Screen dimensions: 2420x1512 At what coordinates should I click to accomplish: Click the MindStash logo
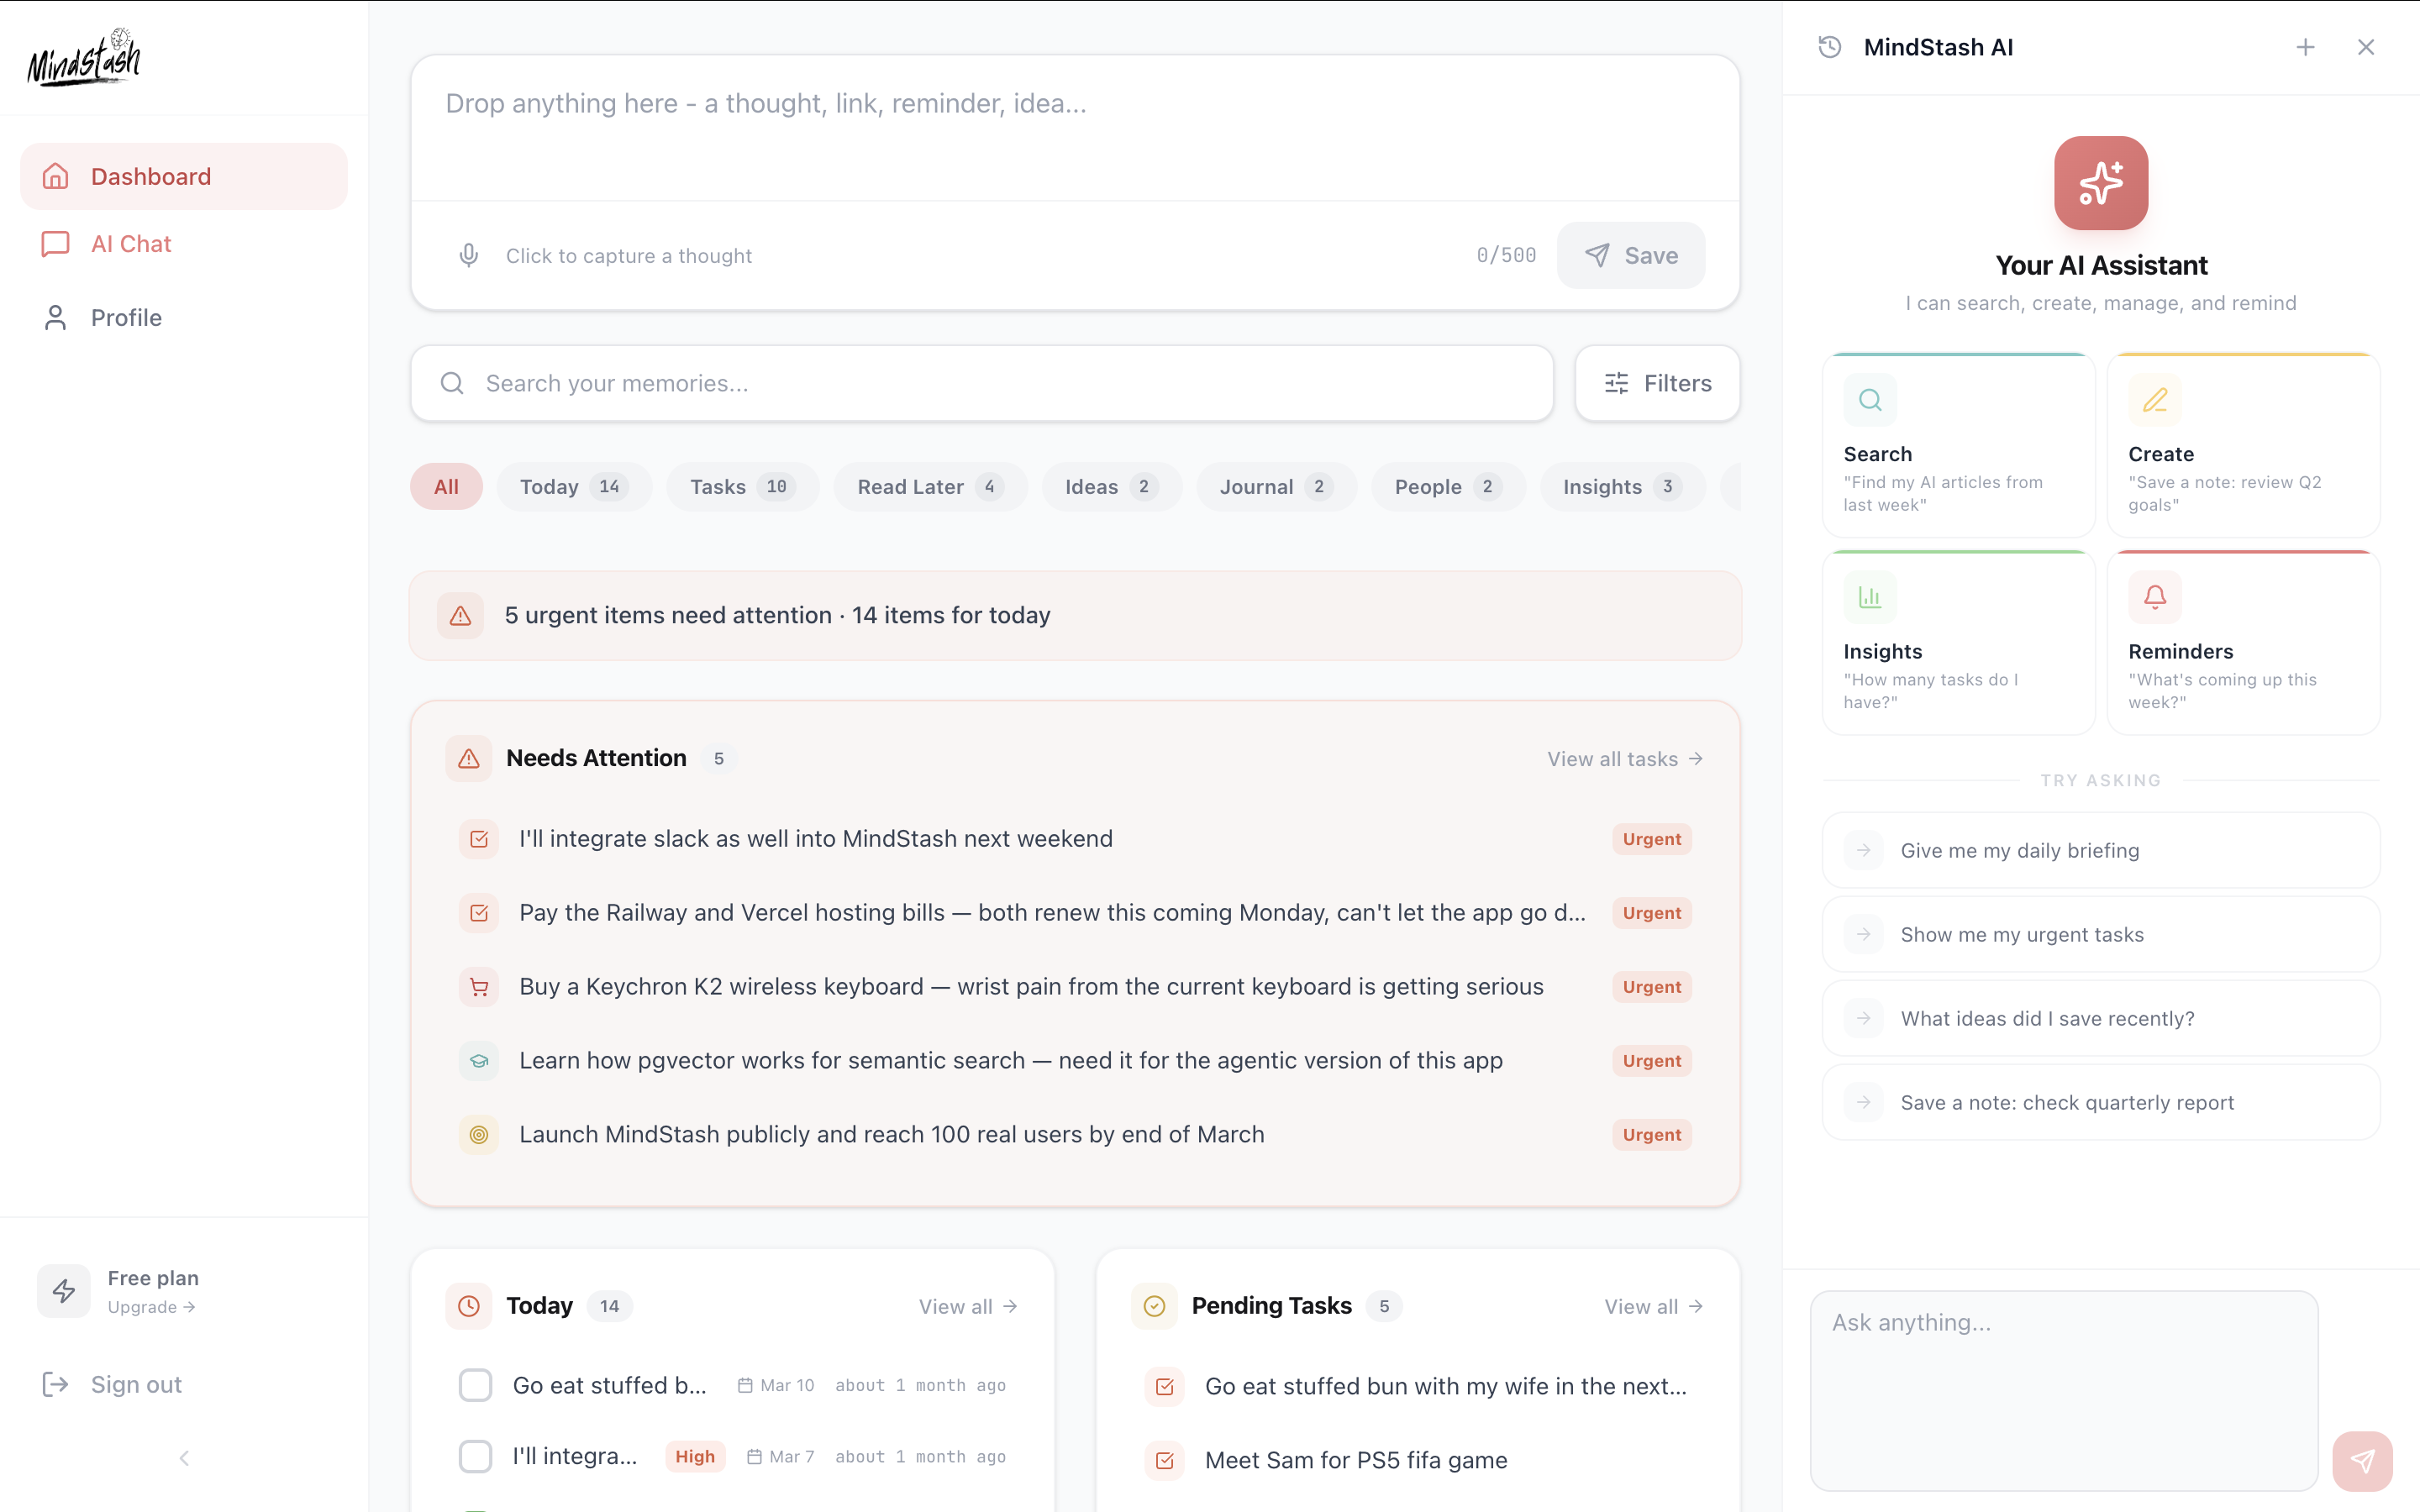[84, 57]
